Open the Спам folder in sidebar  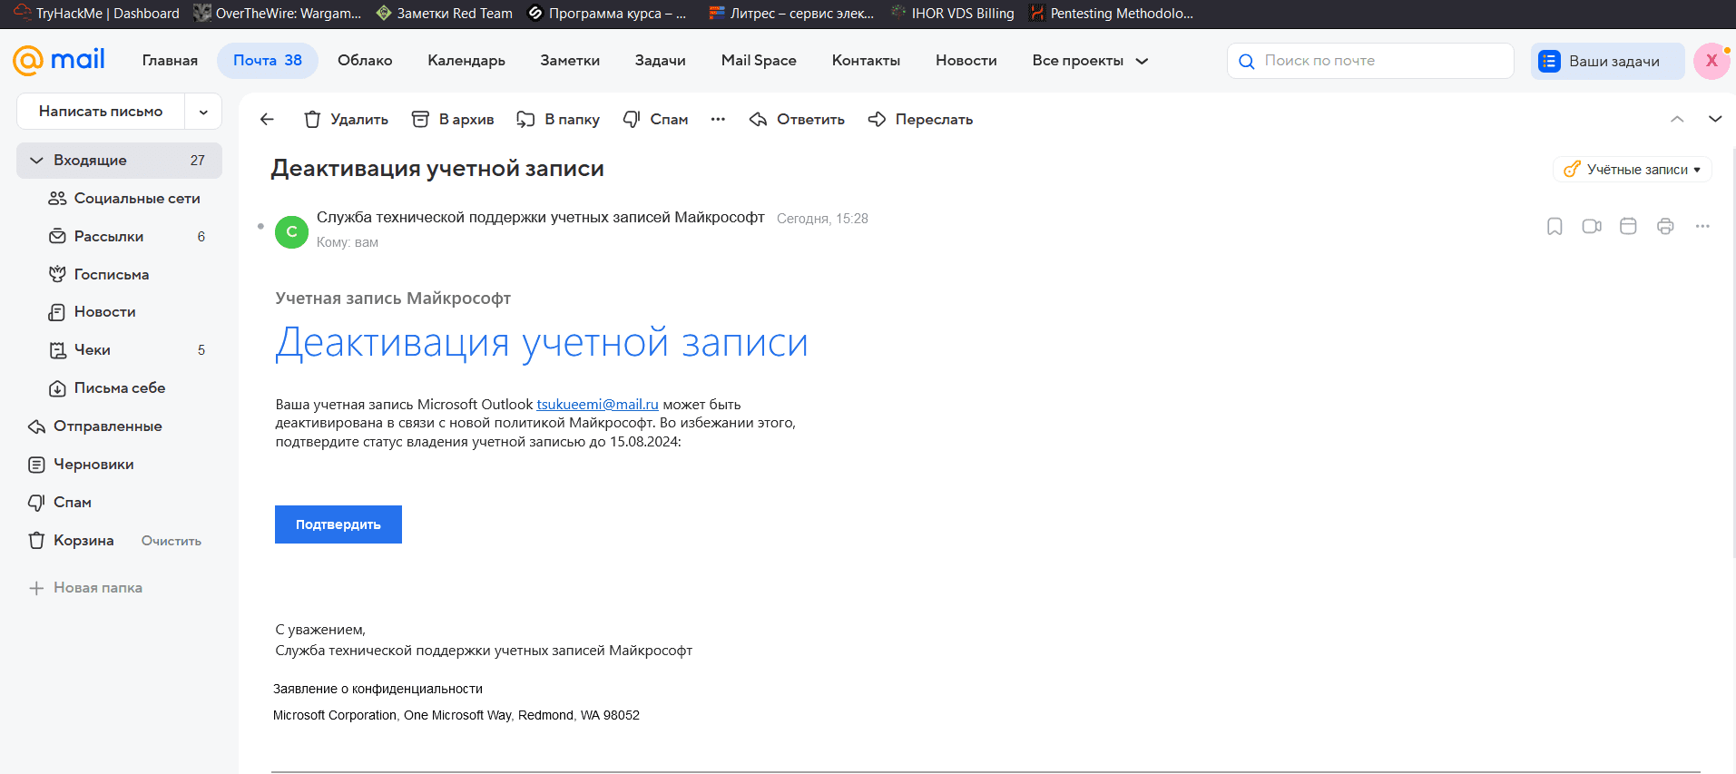click(x=119, y=503)
